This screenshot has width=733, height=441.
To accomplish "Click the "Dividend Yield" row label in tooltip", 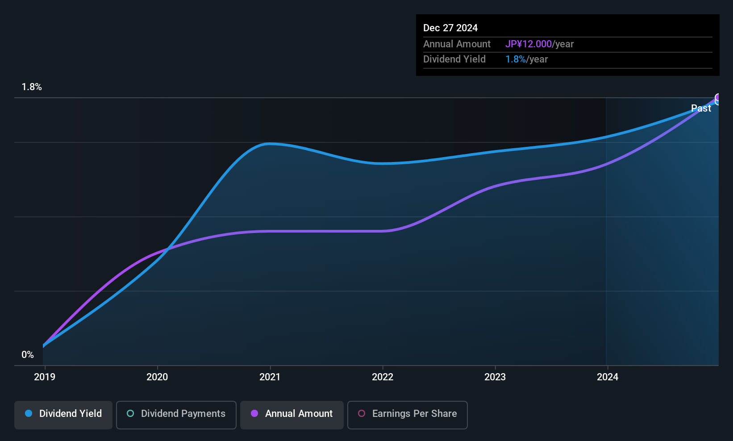I will 454,59.
